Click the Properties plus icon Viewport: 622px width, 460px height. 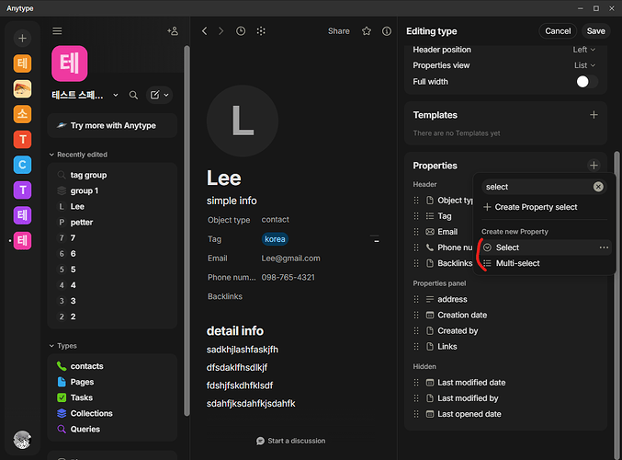coord(594,166)
